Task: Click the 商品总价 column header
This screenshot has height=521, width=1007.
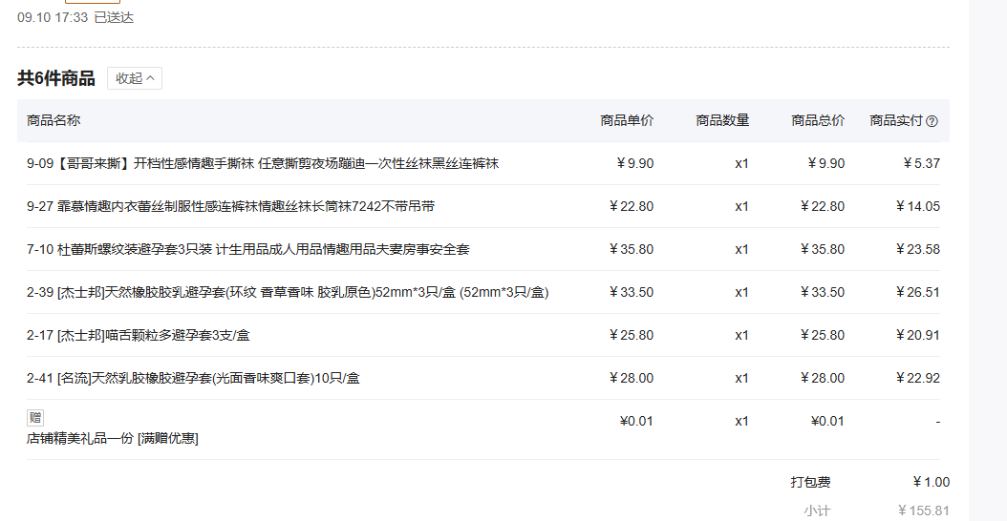Action: 818,120
